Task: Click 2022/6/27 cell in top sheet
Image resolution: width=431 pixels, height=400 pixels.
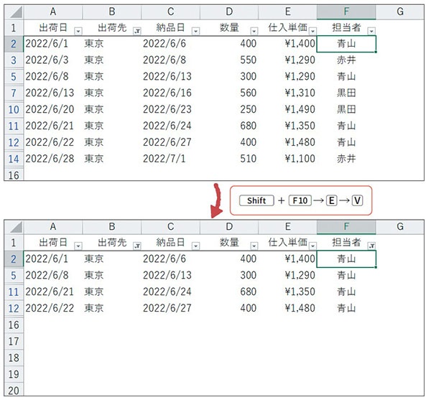Action: pos(170,143)
